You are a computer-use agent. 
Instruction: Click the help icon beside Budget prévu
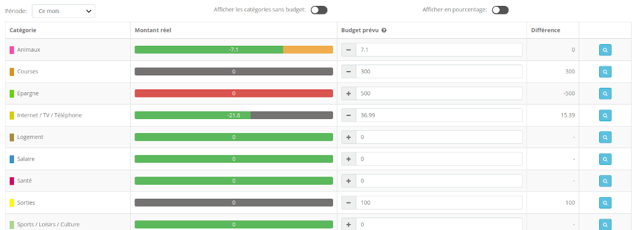coord(384,30)
